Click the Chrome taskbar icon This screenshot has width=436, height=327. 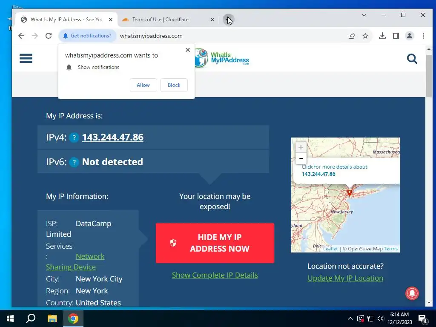click(x=73, y=318)
